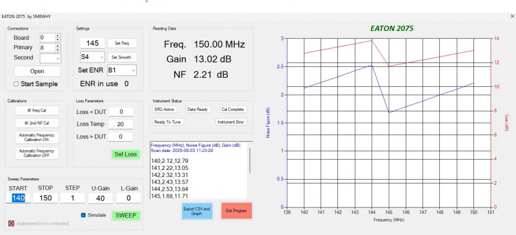Run the 2nd/NF Cal calibration
Image resolution: width=516 pixels, height=235 pixels.
[37, 123]
